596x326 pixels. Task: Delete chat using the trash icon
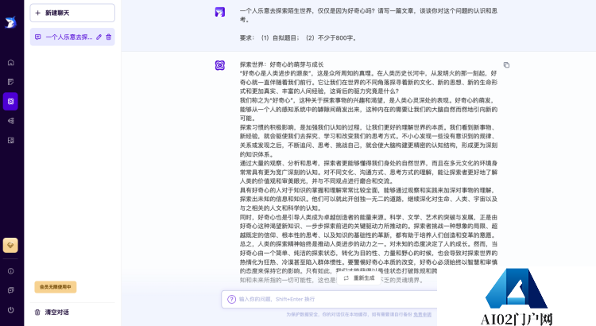click(109, 37)
